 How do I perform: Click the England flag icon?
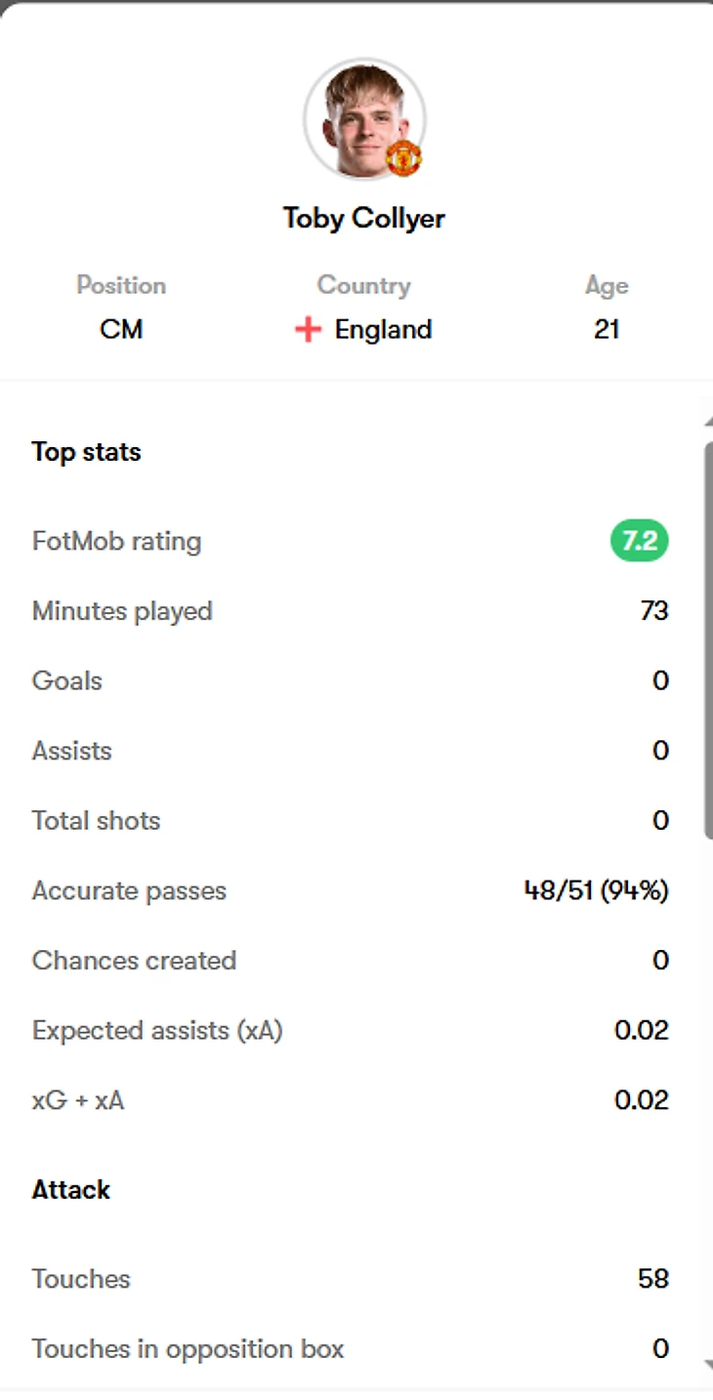point(308,330)
